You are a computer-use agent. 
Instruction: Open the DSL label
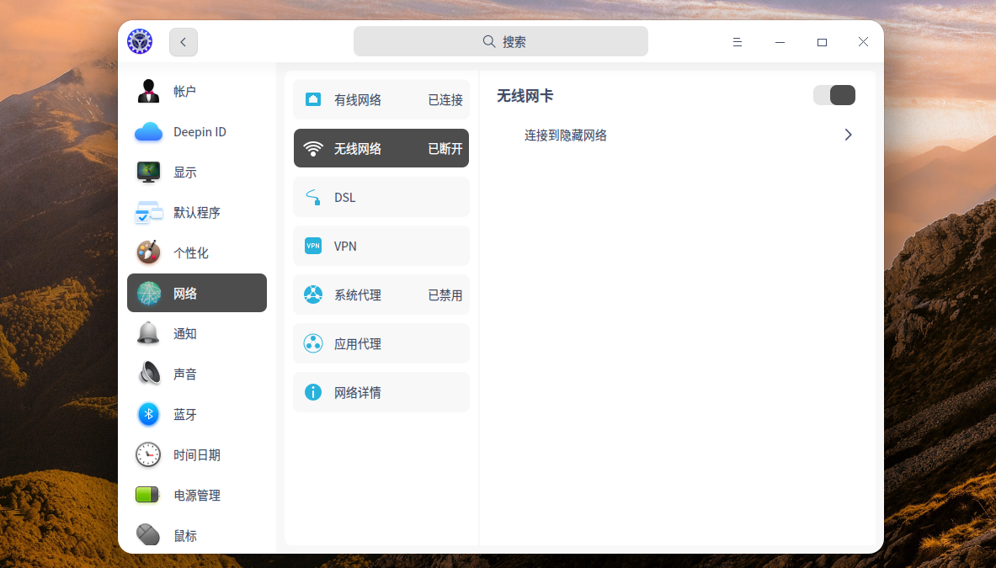coord(345,198)
